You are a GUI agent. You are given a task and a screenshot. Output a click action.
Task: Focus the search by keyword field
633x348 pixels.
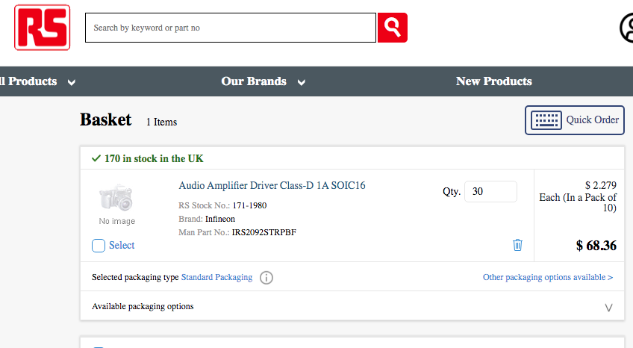pos(231,28)
